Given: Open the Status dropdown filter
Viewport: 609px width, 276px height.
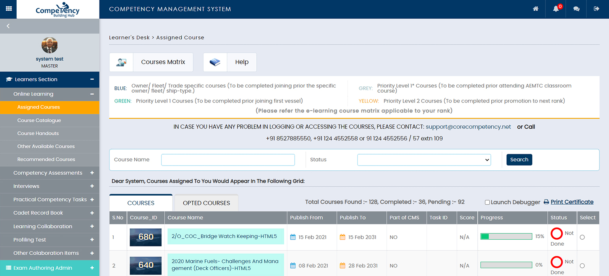Looking at the screenshot, I should click(424, 160).
